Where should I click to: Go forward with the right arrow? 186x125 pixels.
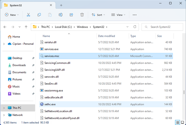[13, 27]
